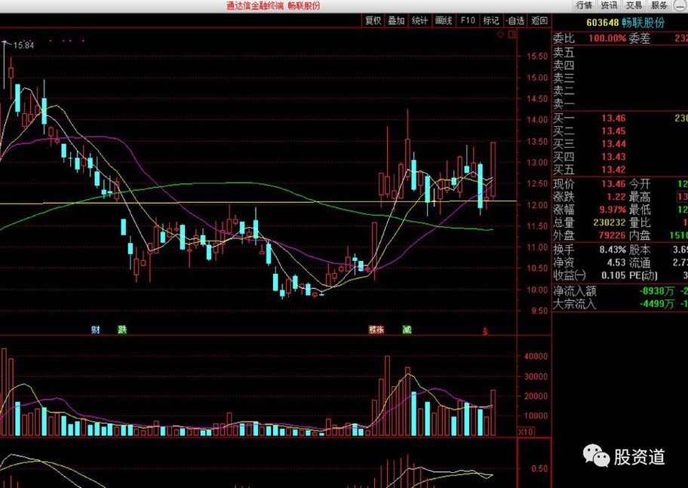This screenshot has height=488, width=688.
Task: Click the WeChat 股资道 logo
Action: pos(623,457)
